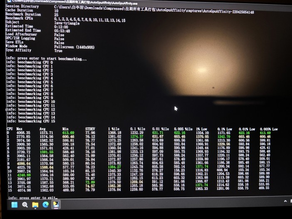Click the STDEV column header
Screen dimensions: 292x219
pos(90,129)
